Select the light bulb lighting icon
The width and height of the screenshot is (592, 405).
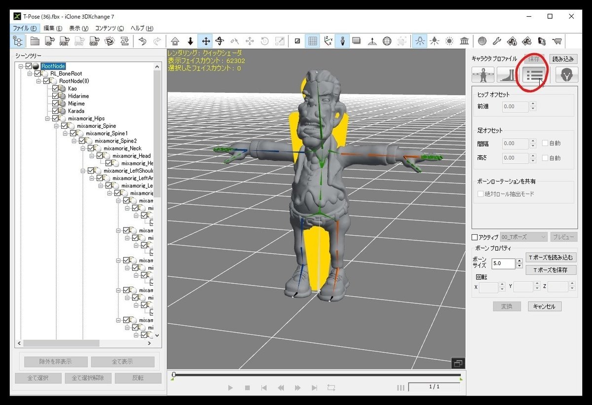(420, 41)
